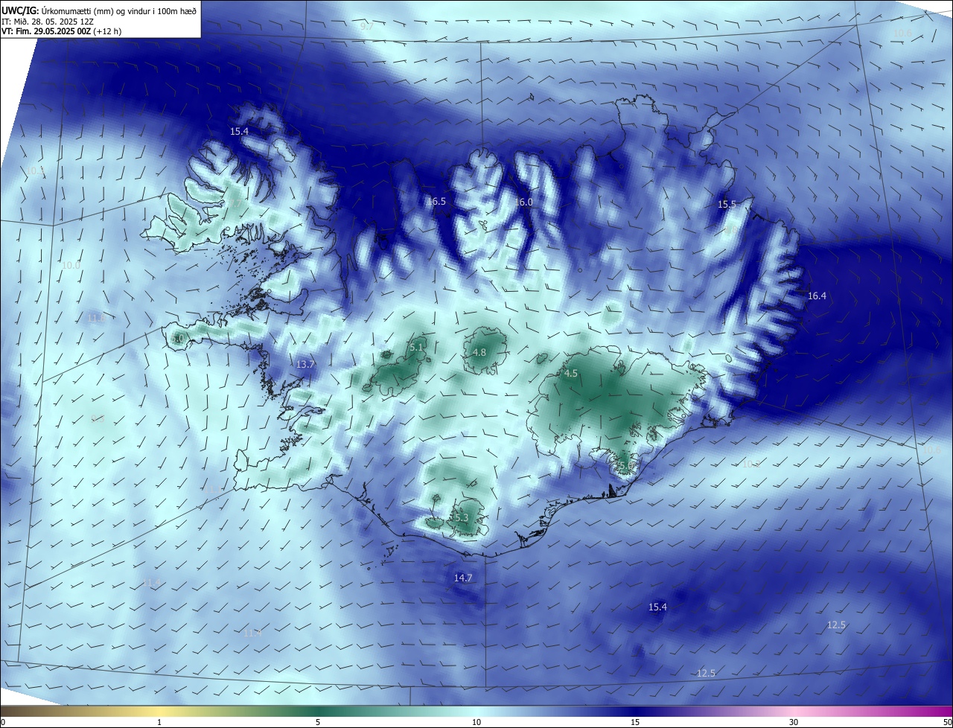Click the 16.4 value label off the east coast

click(x=817, y=296)
